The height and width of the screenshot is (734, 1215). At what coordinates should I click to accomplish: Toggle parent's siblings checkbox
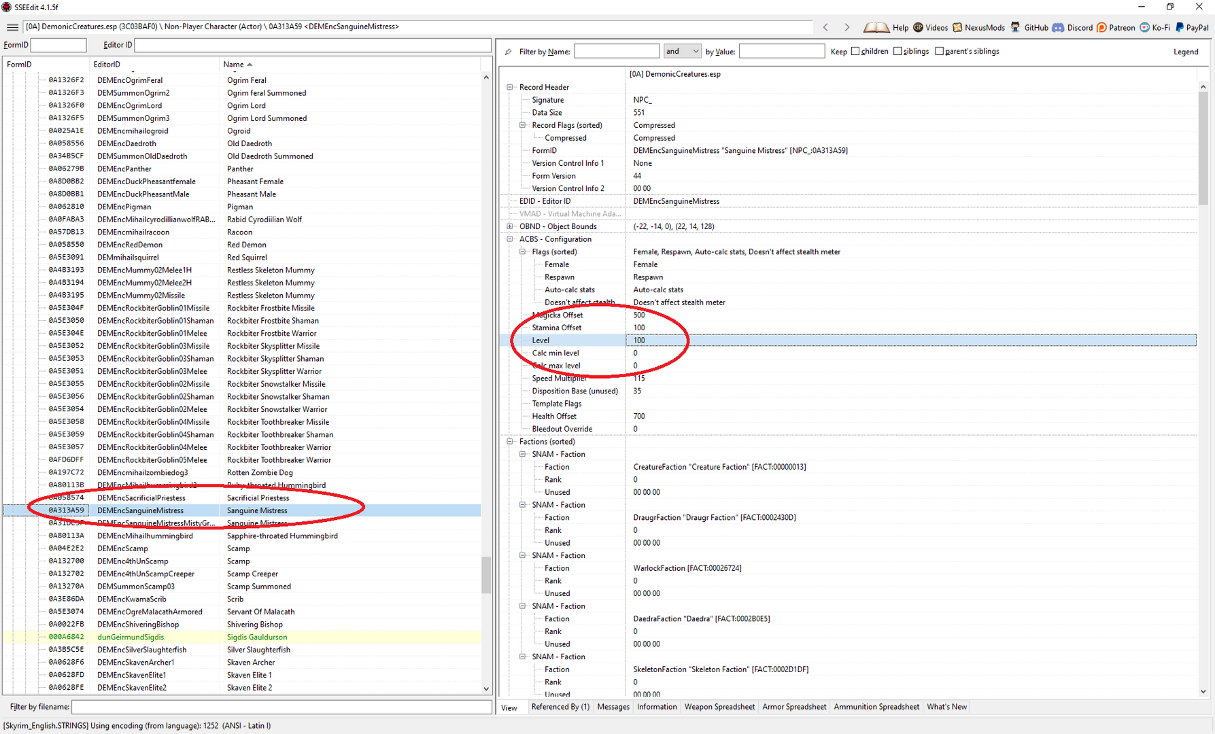[x=939, y=51]
